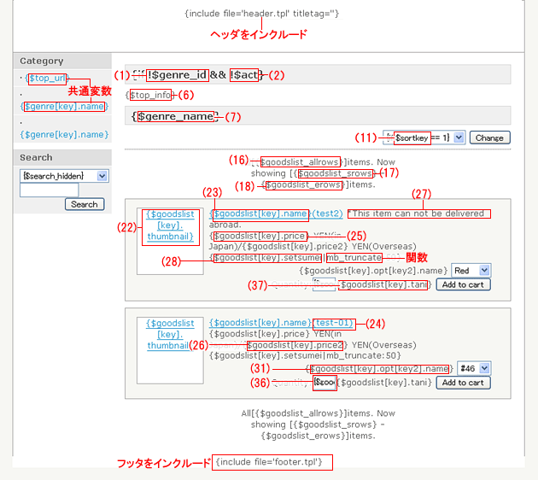Click the {$top_url} link under Category
The width and height of the screenshot is (538, 480).
[x=46, y=78]
